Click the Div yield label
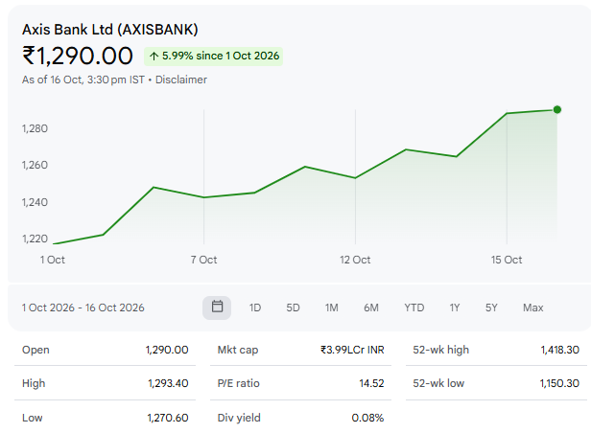This screenshot has width=591, height=433. point(239,418)
